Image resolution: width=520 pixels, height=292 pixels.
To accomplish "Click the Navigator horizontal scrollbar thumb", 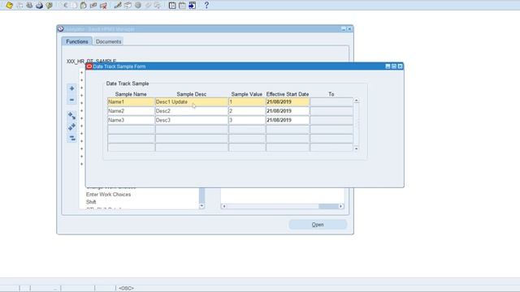I will pos(328,206).
